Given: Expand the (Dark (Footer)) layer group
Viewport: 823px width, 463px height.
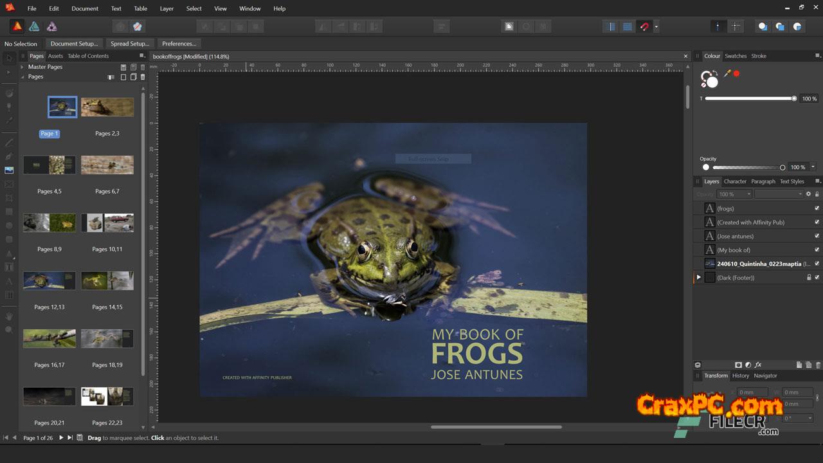Looking at the screenshot, I should pyautogui.click(x=699, y=278).
